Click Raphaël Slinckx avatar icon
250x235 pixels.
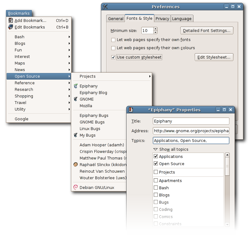pos(76,164)
